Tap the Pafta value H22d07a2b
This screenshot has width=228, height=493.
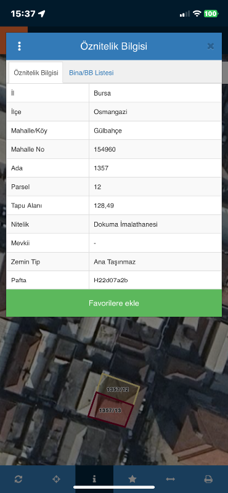[111, 280]
